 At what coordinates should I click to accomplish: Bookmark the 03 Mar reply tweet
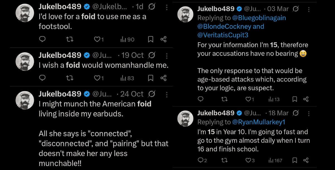pos(295,99)
